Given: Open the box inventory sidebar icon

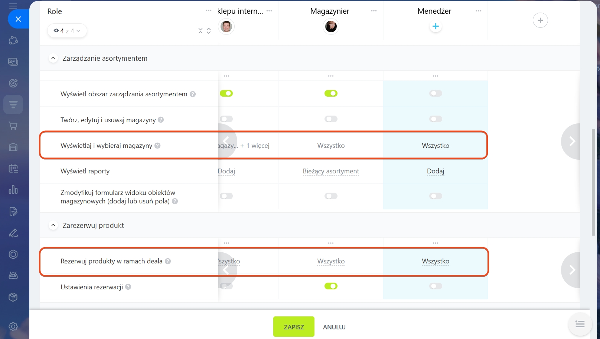Looking at the screenshot, I should [x=13, y=297].
